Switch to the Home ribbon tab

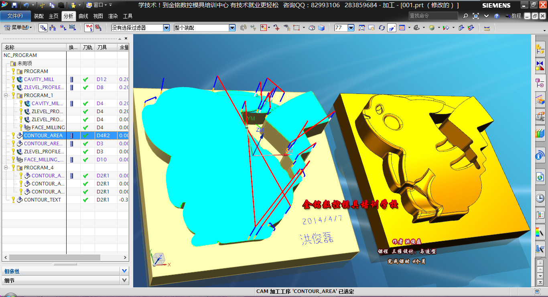coord(53,16)
